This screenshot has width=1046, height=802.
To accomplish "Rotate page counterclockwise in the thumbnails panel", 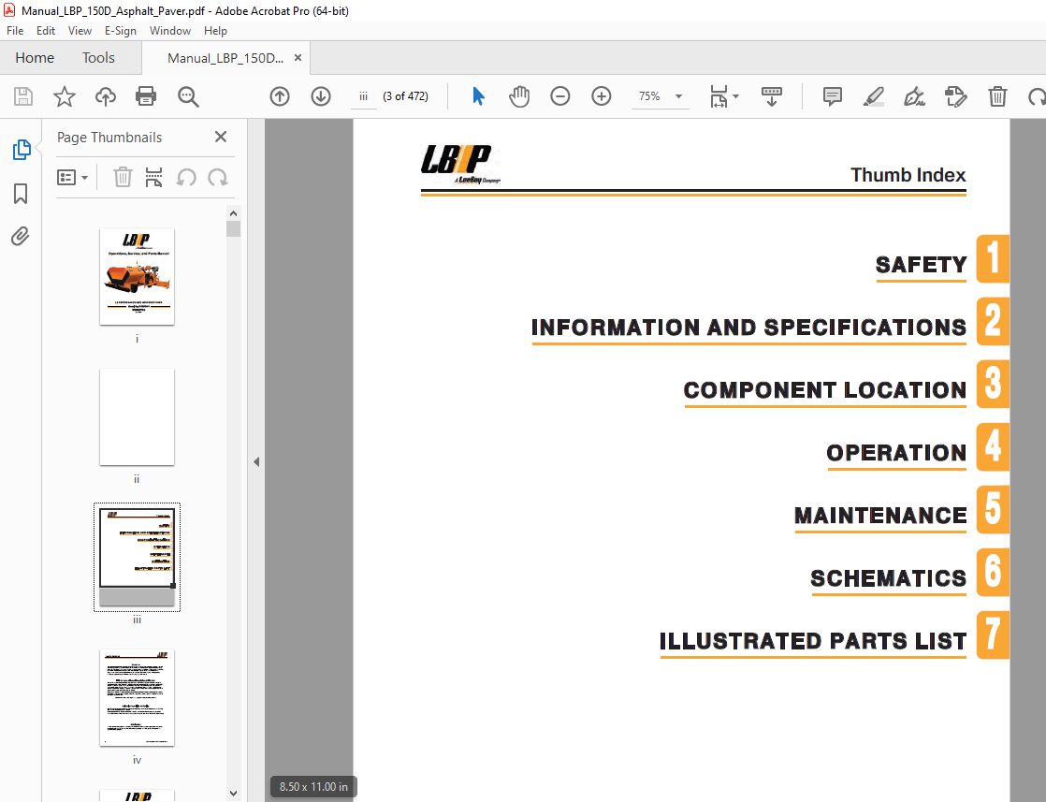I will (x=186, y=178).
